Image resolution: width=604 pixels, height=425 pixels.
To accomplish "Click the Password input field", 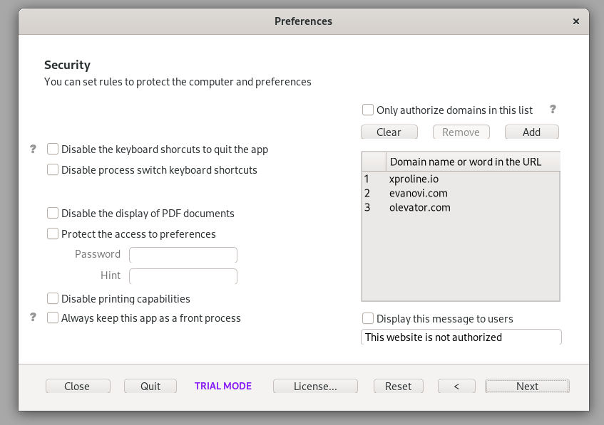I will [183, 255].
